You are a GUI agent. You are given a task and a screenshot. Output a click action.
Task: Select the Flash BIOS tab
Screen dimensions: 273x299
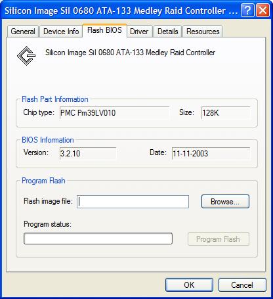click(104, 30)
